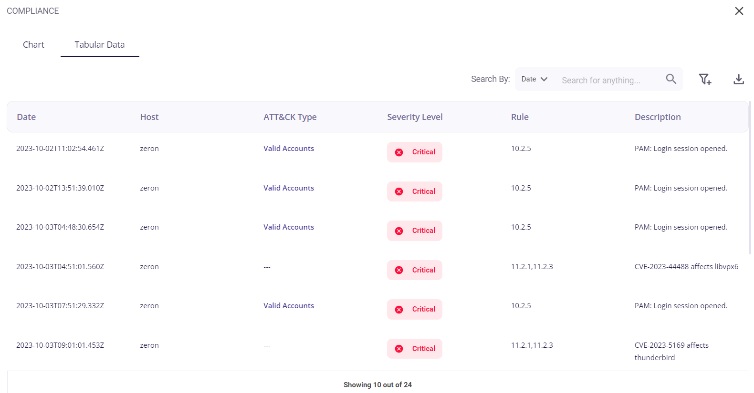Click CVE-2023-5169 affects thunderbird description
The image size is (754, 393).
click(x=671, y=351)
